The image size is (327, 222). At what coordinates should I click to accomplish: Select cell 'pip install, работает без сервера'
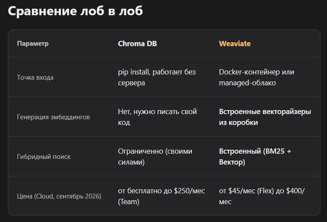157,77
